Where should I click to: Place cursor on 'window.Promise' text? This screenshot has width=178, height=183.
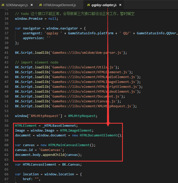tap(29, 19)
